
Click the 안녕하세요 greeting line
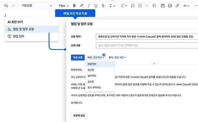click(x=76, y=70)
